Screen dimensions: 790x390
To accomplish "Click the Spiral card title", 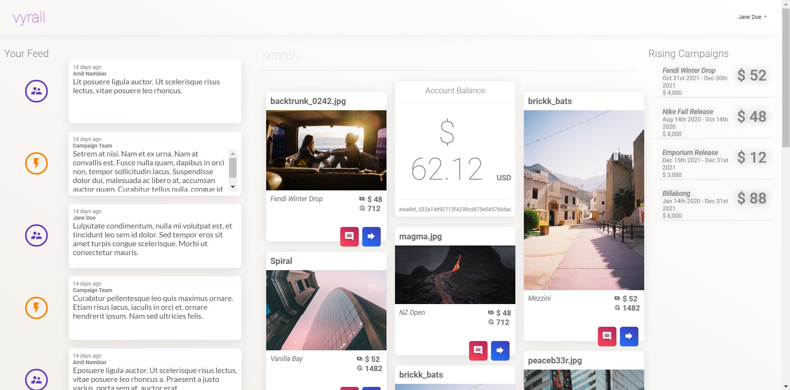I will [x=281, y=261].
